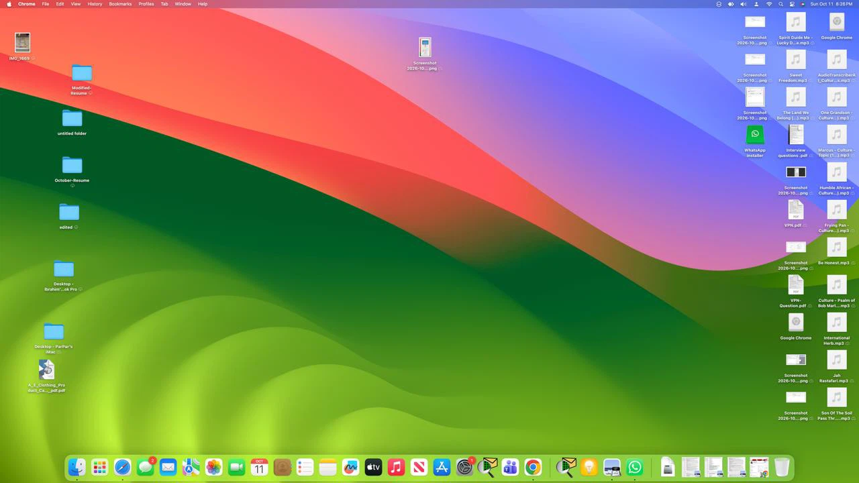Open the Chrome application menu
Image resolution: width=859 pixels, height=483 pixels.
[27, 4]
